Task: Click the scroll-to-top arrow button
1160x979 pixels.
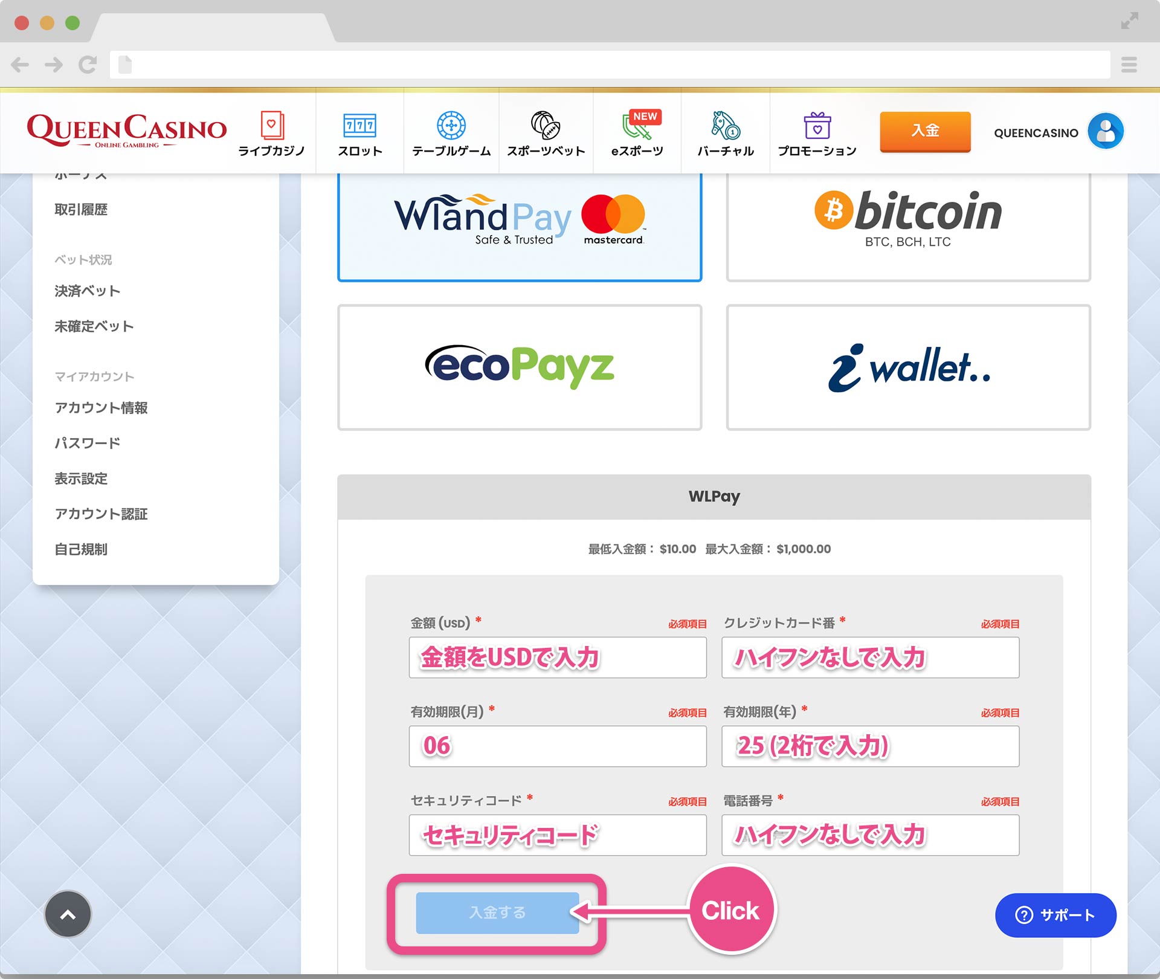Action: tap(68, 914)
